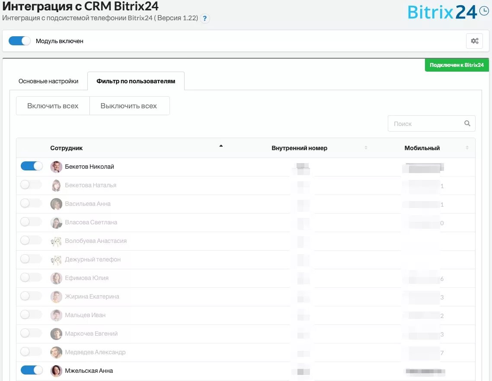Select the name Бекетова Наталья
This screenshot has width=492, height=381.
coord(91,185)
